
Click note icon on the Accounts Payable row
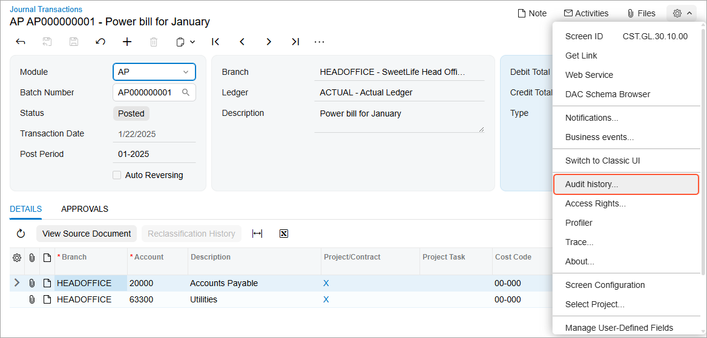47,283
